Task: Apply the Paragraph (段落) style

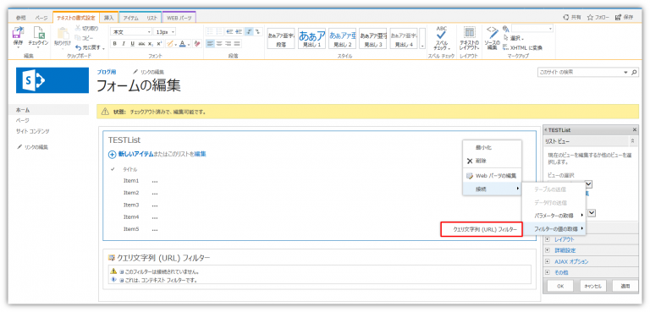Action: [282, 39]
